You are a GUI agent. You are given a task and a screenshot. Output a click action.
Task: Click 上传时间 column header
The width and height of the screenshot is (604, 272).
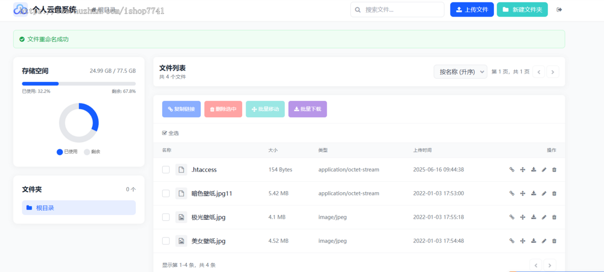pos(422,150)
